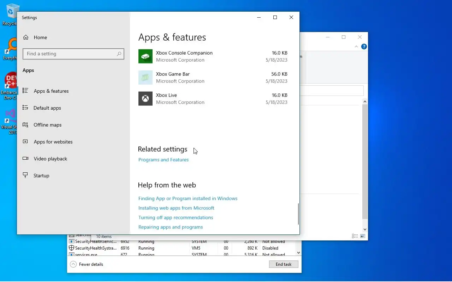Select the SecurityHealthSystra... process row
The width and height of the screenshot is (452, 282).
point(182,248)
